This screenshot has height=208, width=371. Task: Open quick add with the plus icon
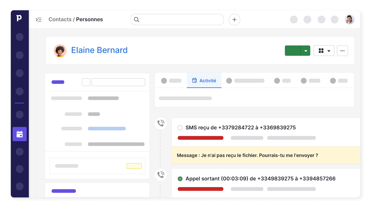click(234, 20)
